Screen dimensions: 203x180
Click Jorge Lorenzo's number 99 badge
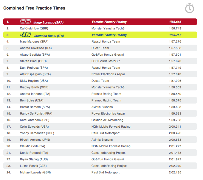click(x=26, y=22)
